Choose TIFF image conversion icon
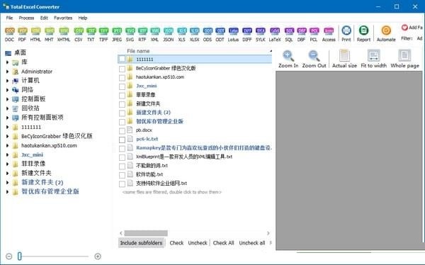 pos(103,34)
